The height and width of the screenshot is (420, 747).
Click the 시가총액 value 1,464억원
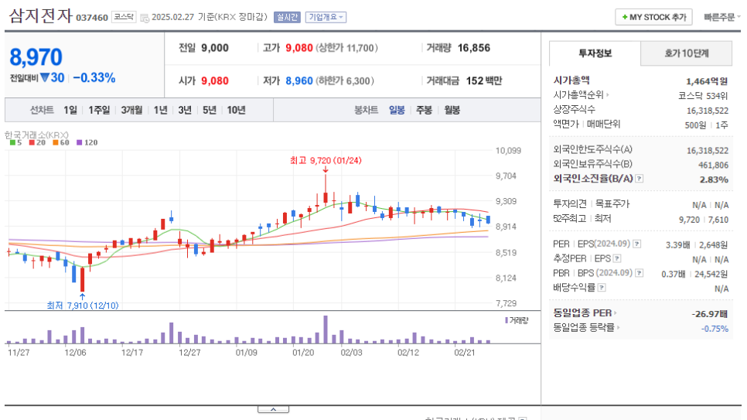(x=707, y=81)
